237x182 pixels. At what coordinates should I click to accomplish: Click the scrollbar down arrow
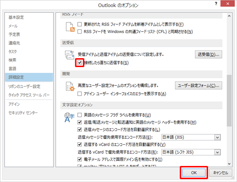pos(229,164)
